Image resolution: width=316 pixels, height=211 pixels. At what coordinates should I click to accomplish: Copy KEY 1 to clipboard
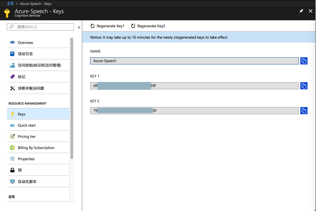[x=304, y=86]
